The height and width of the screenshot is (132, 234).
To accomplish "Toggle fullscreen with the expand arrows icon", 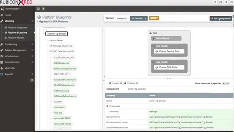I will tap(220, 2).
